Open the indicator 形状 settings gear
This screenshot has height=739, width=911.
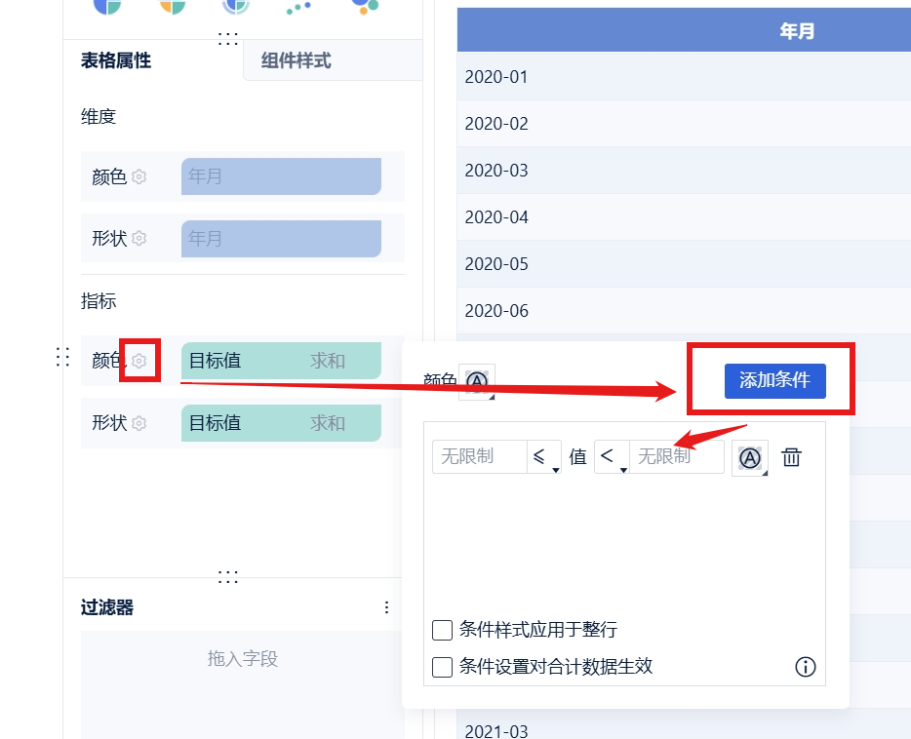tap(139, 422)
